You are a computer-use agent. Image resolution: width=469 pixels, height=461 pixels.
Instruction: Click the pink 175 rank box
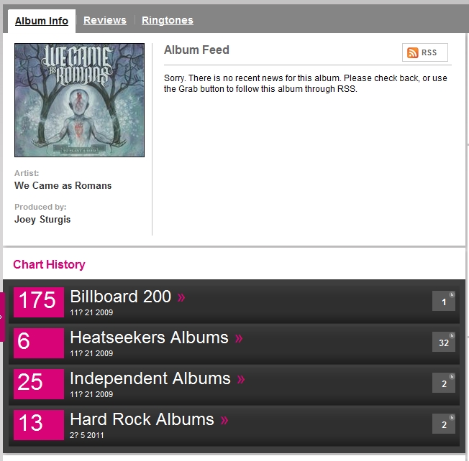point(39,302)
